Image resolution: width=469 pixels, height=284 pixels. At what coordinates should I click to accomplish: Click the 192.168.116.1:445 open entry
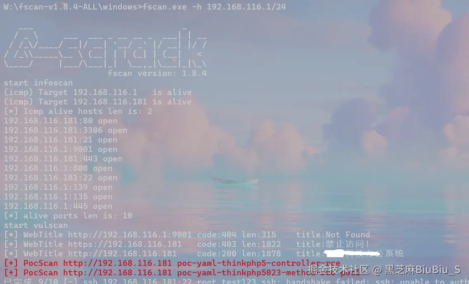click(58, 206)
